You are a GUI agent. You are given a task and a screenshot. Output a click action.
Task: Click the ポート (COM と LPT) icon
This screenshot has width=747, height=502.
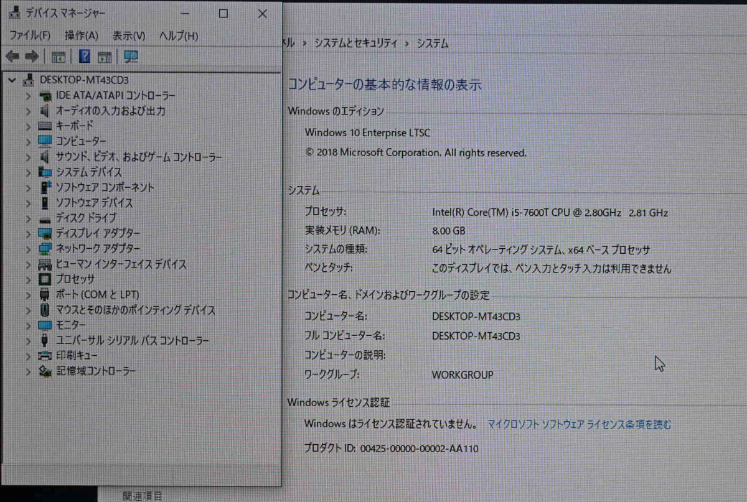coord(45,294)
